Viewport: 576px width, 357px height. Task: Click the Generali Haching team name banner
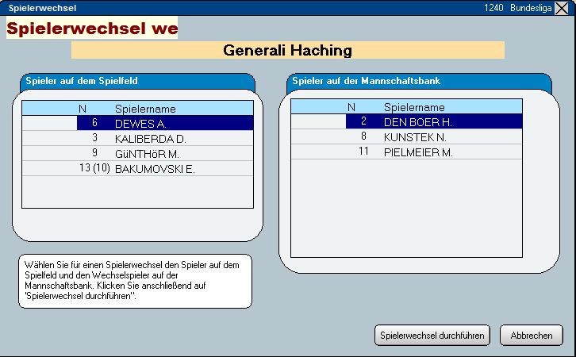pos(287,51)
